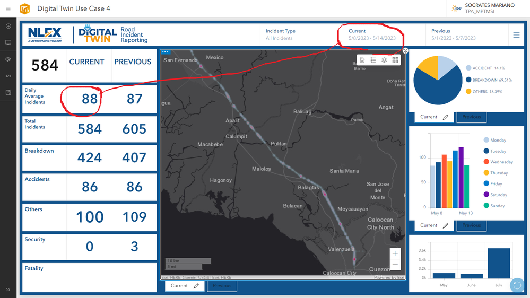Toggle Friday series in bar chart legend
The height and width of the screenshot is (298, 530).
493,183
